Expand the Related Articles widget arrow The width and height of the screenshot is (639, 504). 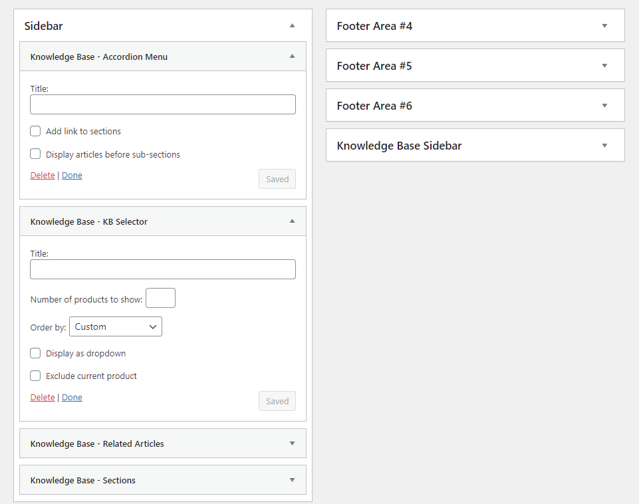292,443
